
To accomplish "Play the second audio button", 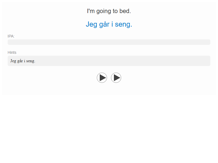I will click(116, 78).
